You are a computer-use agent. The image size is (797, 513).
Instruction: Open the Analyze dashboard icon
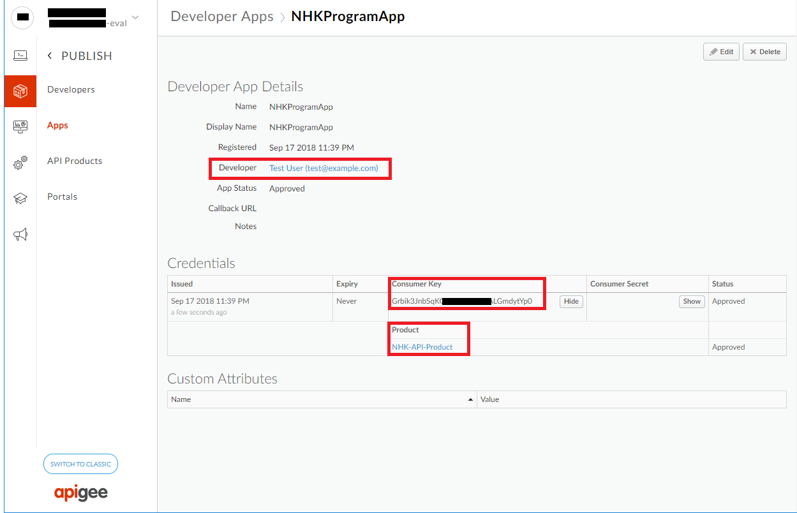click(20, 127)
